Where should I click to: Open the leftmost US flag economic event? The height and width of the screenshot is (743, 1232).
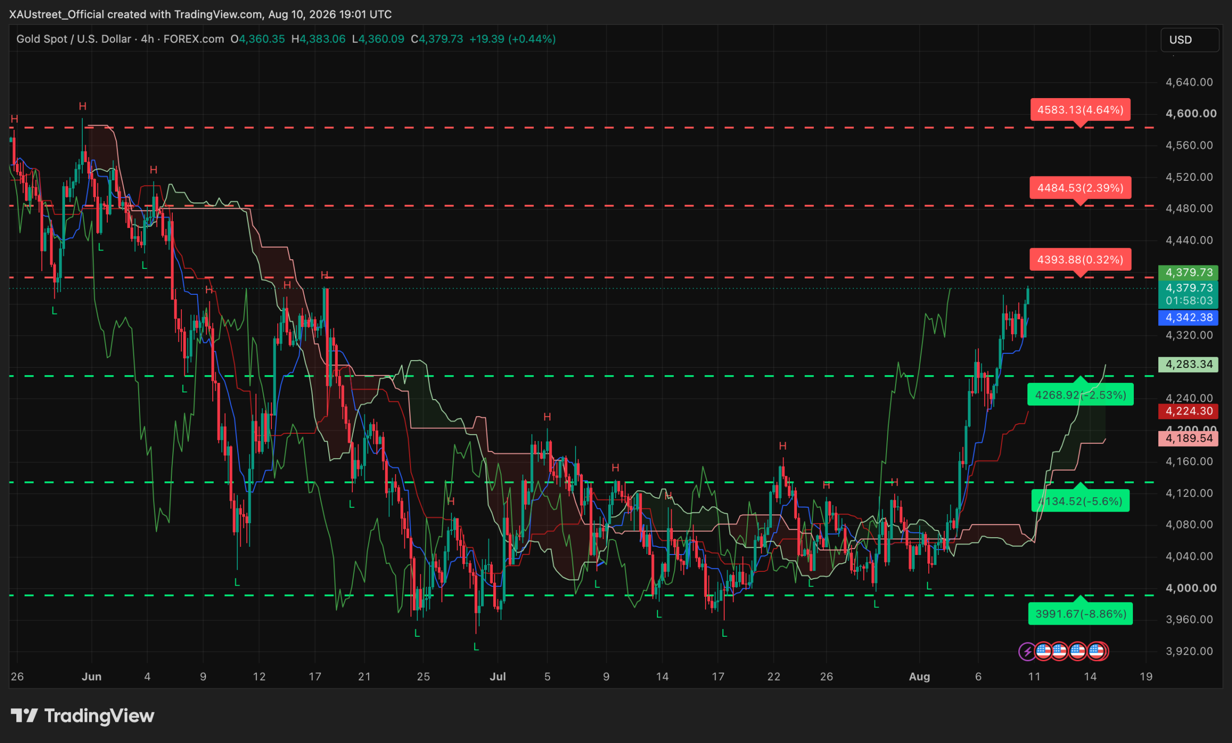1043,652
